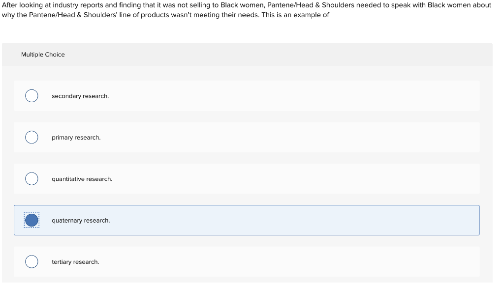The width and height of the screenshot is (504, 285).
Task: Select the radio button for primary research
Action: (x=31, y=137)
